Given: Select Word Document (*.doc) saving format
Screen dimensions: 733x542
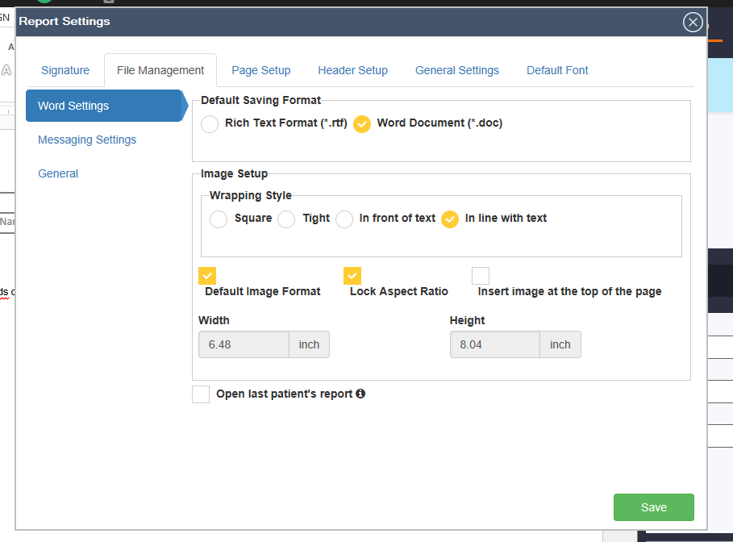Looking at the screenshot, I should (362, 124).
